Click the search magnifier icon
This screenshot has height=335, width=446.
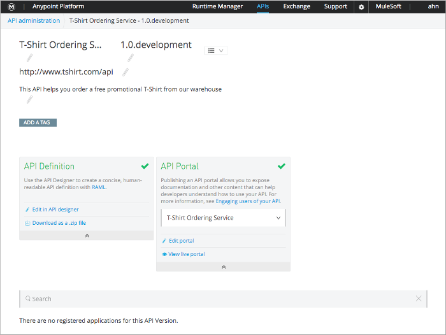coord(28,298)
